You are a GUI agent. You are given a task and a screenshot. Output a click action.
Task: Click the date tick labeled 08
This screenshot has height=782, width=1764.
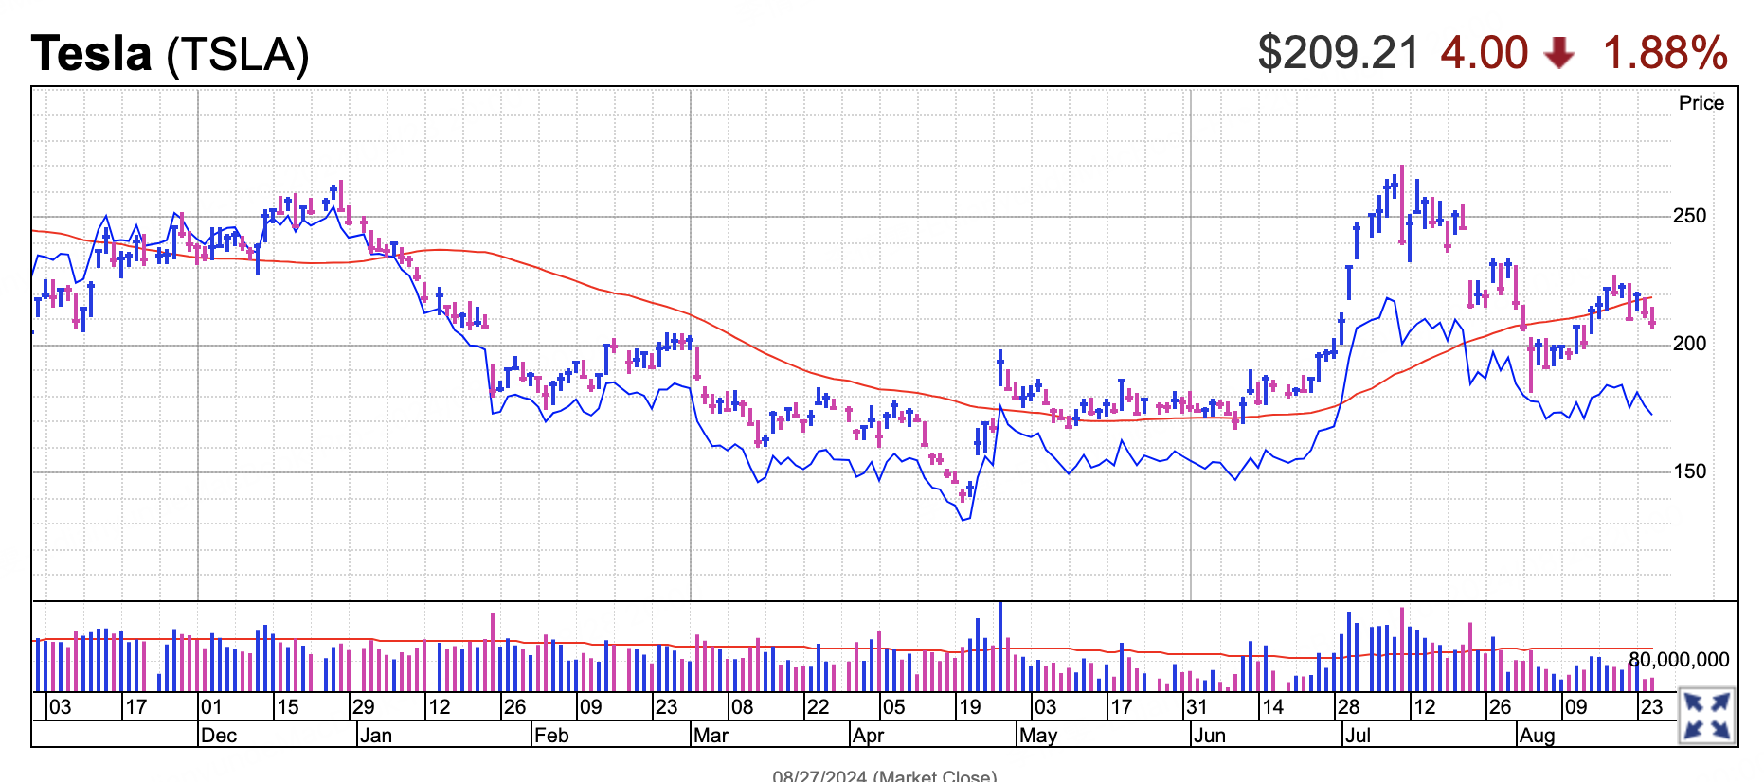click(742, 707)
